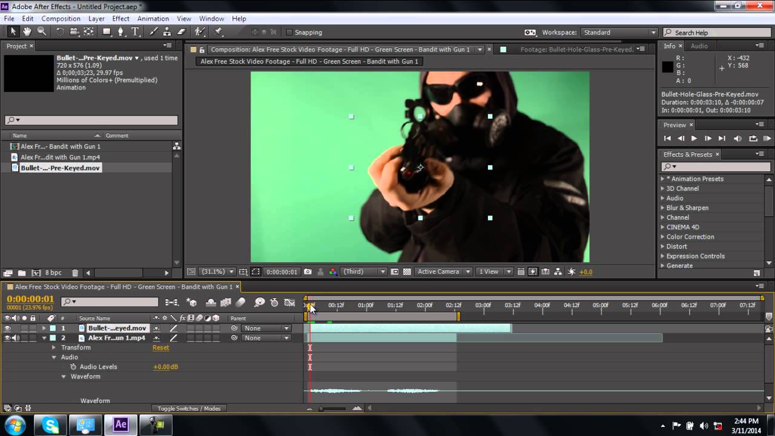The image size is (775, 436).
Task: Open the Animation menu
Action: [x=153, y=19]
